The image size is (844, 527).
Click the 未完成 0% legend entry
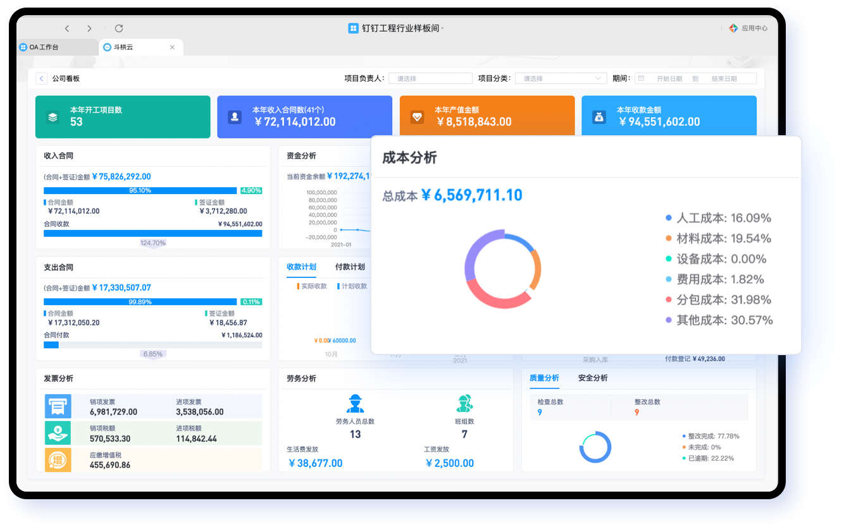click(x=702, y=447)
